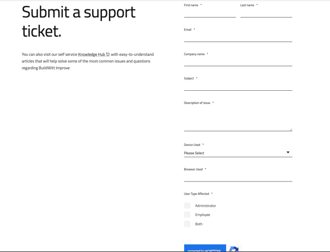Viewport: 330px width, 252px height.
Task: Select the Email text field
Action: click(x=238, y=37)
